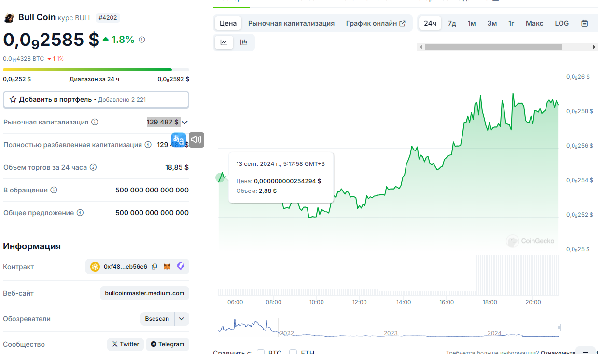Image resolution: width=602 pixels, height=354 pixels.
Task: Select the Макс time range
Action: 534,23
